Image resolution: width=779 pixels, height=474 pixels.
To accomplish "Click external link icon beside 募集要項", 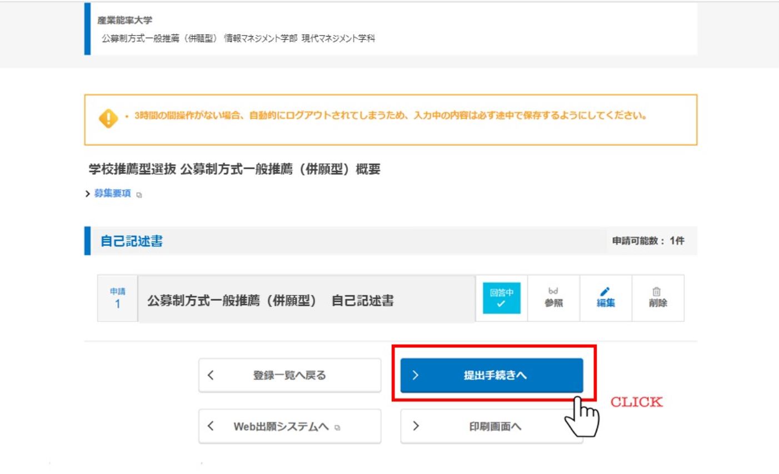I will pos(139,195).
